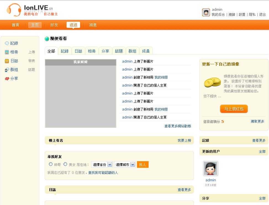Open the 設置 link in header
The height and width of the screenshot is (205, 269).
(x=242, y=15)
